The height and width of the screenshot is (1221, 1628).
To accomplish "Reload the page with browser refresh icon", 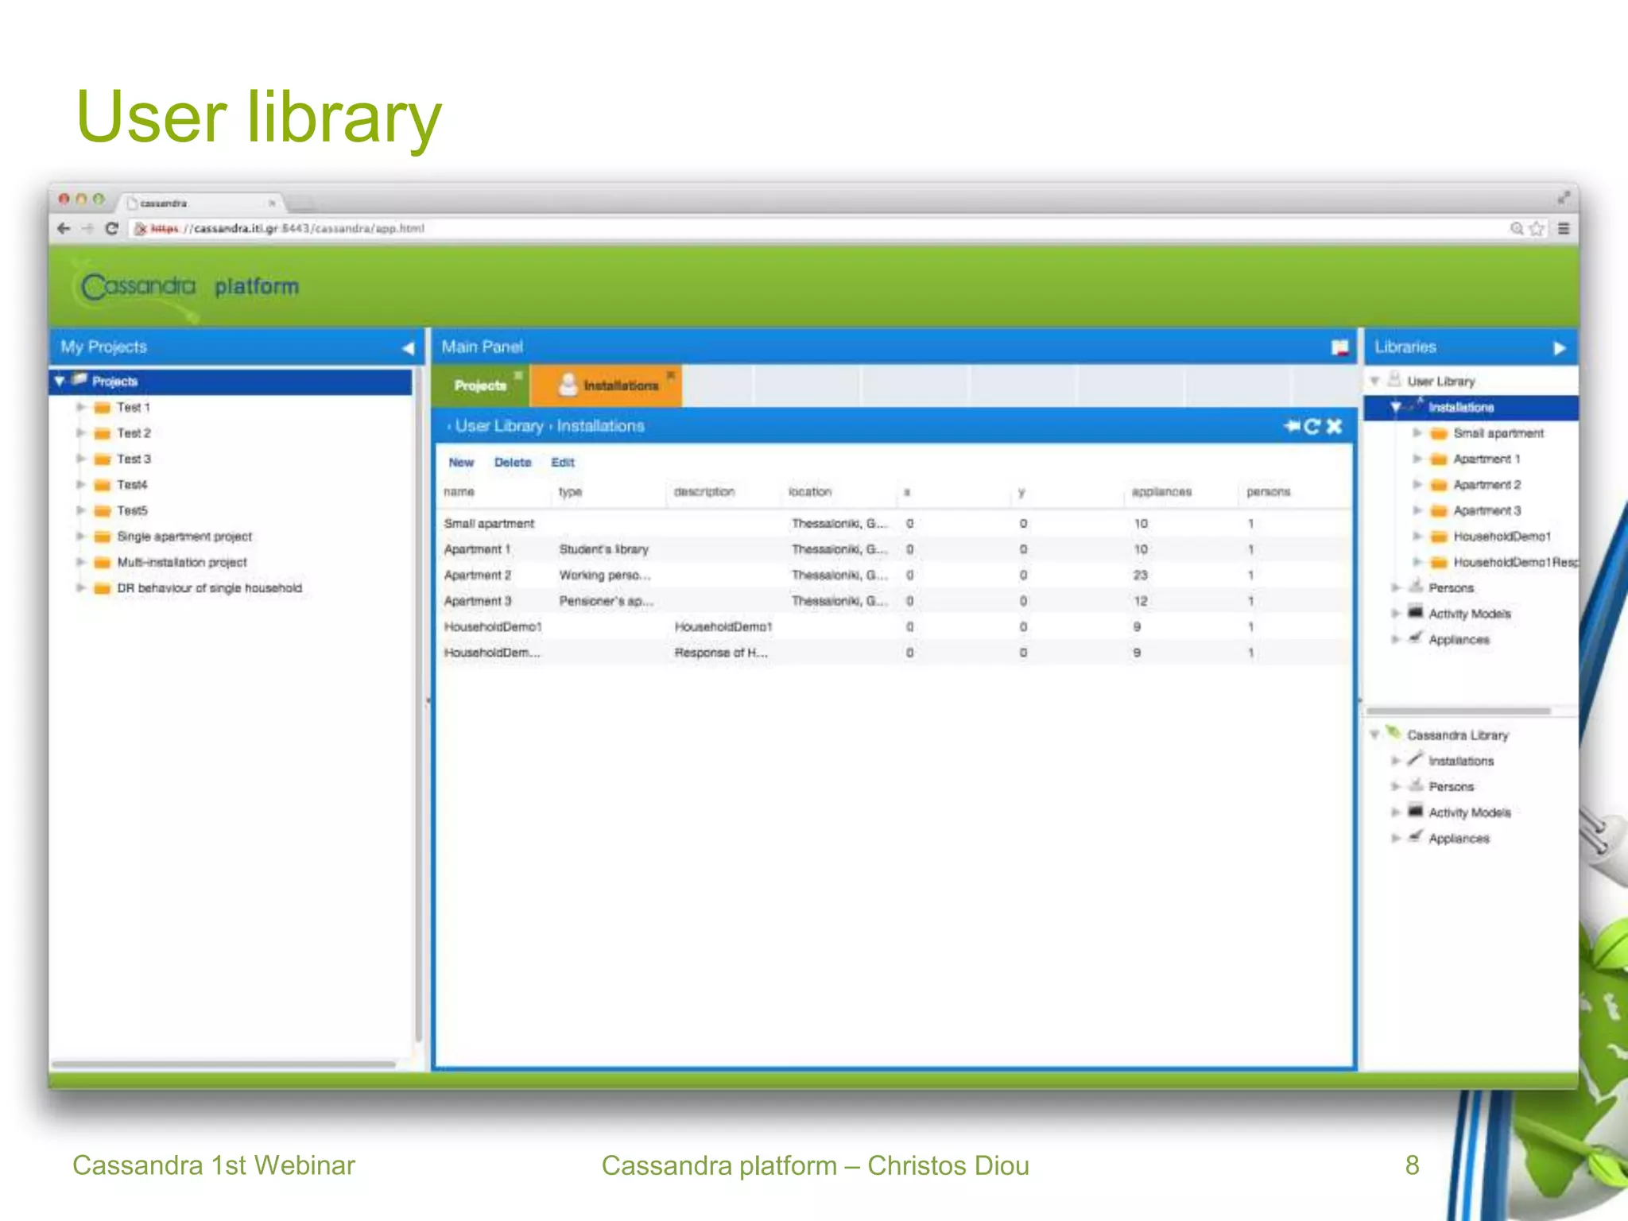I will pos(112,229).
